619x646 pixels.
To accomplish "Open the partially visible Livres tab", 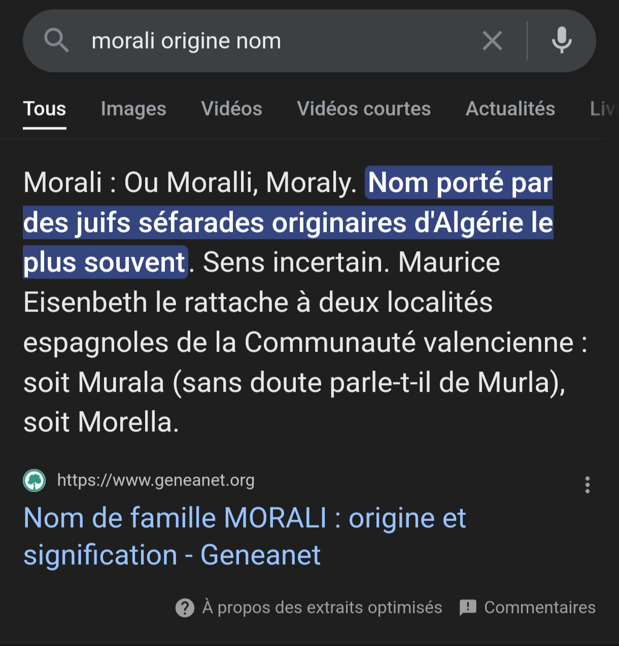I will [x=604, y=109].
